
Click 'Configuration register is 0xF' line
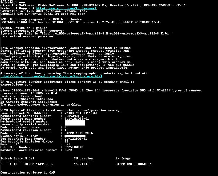pos(28,173)
